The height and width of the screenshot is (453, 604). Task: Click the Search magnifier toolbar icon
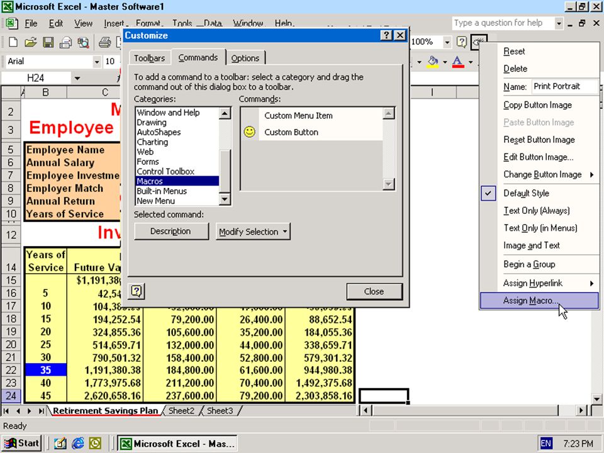[83, 42]
